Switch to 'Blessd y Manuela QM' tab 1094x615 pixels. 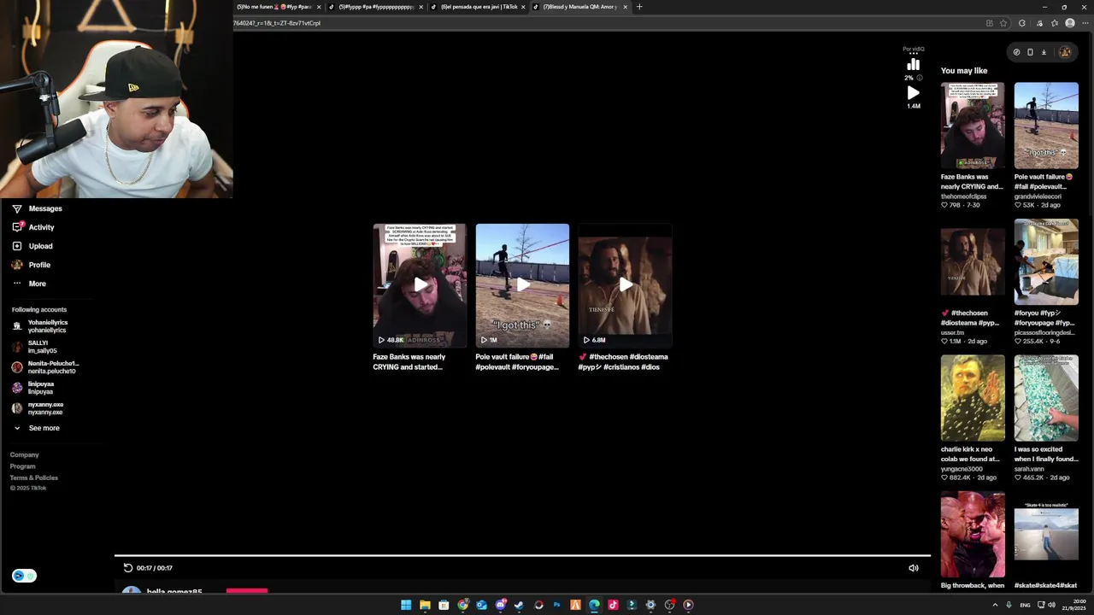pyautogui.click(x=580, y=7)
